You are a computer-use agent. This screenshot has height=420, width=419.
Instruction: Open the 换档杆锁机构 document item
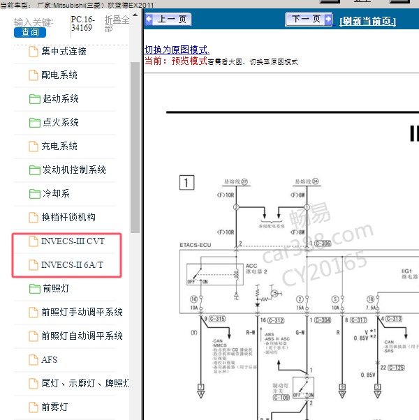pyautogui.click(x=68, y=217)
